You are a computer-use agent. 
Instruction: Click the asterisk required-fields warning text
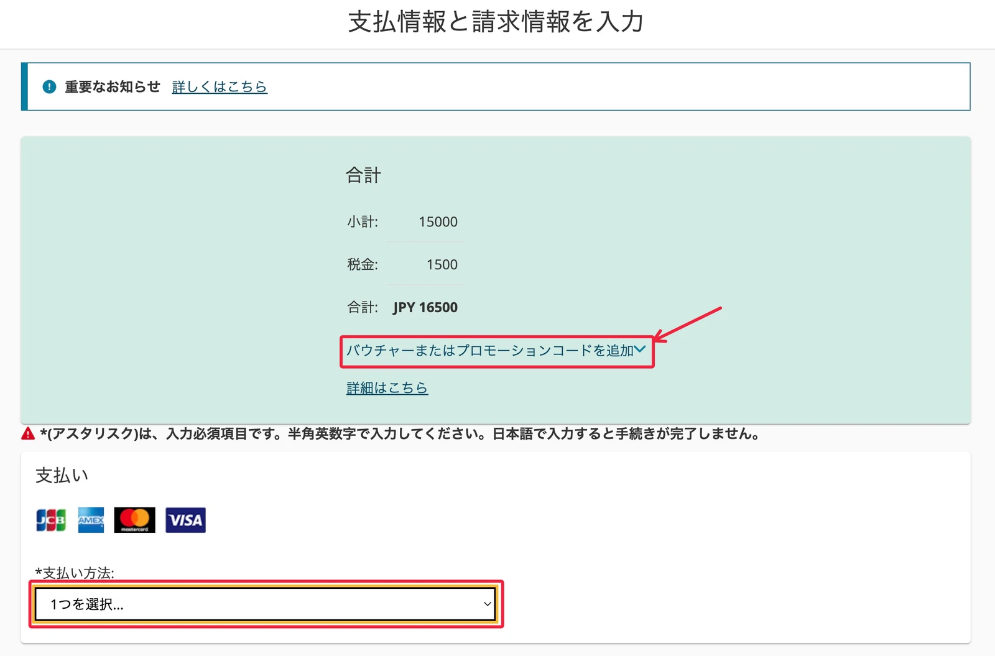coord(400,434)
